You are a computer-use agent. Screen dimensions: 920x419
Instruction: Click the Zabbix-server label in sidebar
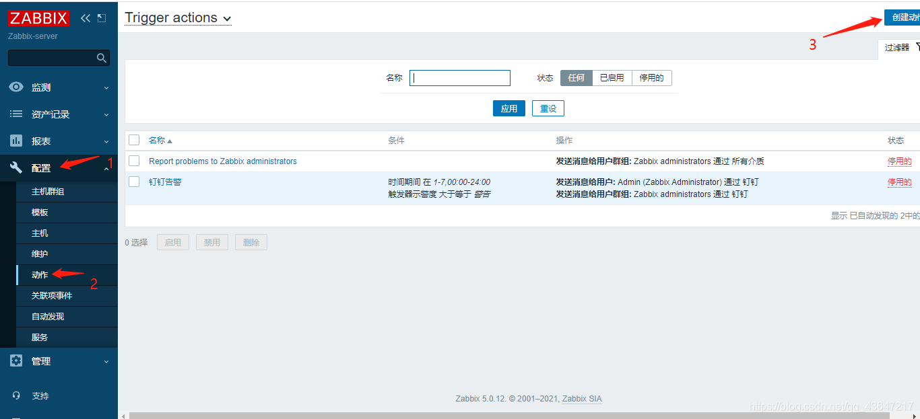pos(33,36)
